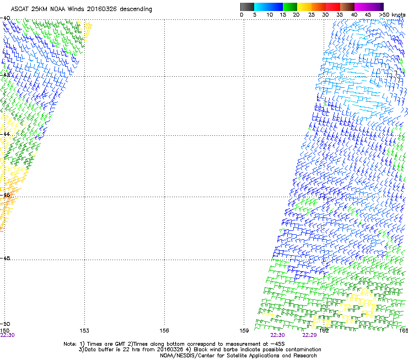Click the purple 22:30 time stamp under 150
Viewport: 408px width, 359px height.
pos(7,335)
